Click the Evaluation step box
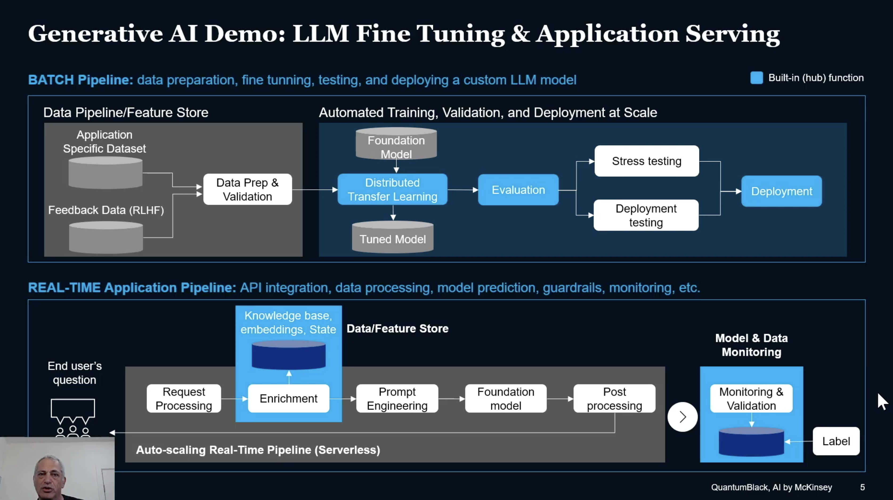The image size is (893, 500). pyautogui.click(x=518, y=190)
